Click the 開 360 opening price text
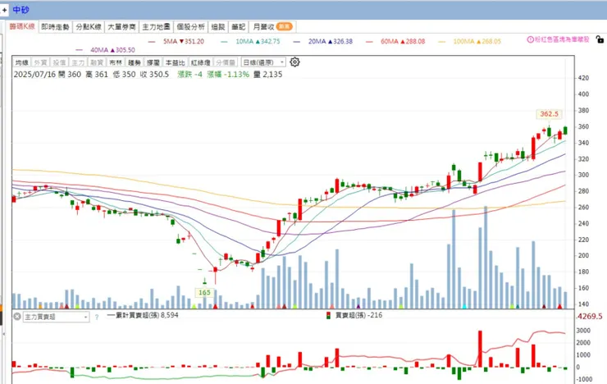The image size is (607, 384). 70,75
